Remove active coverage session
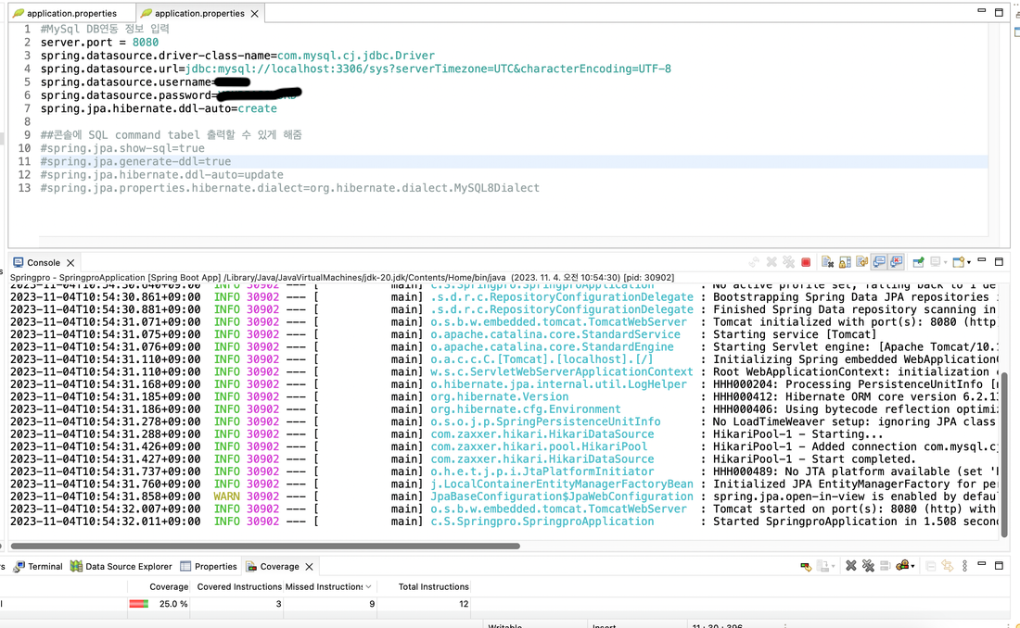Screen dimensions: 1020x628 coord(851,566)
